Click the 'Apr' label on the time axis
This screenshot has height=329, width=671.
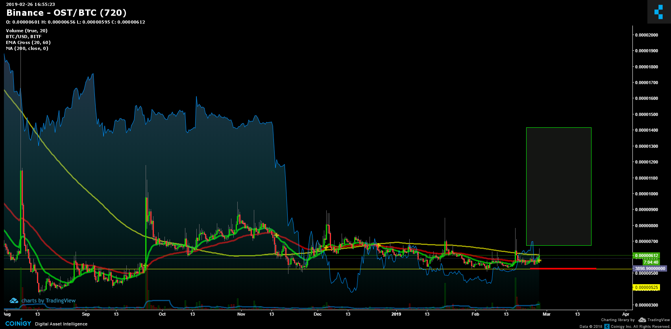coord(626,314)
